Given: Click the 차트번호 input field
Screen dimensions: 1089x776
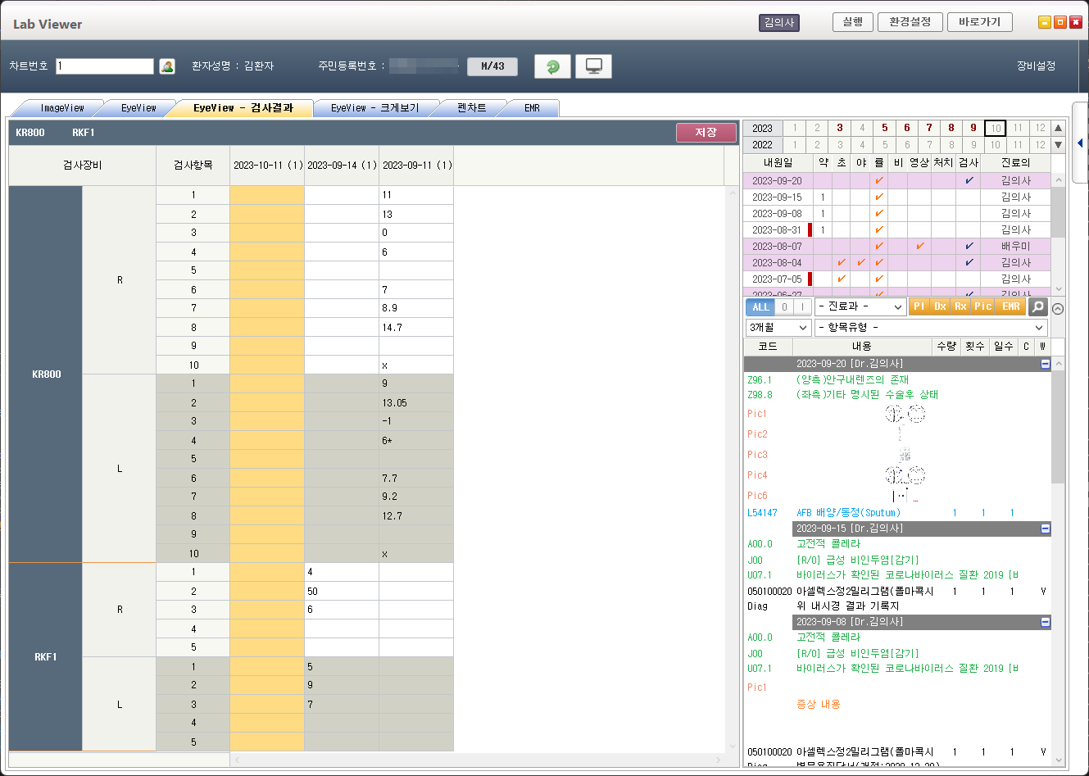Looking at the screenshot, I should (105, 66).
